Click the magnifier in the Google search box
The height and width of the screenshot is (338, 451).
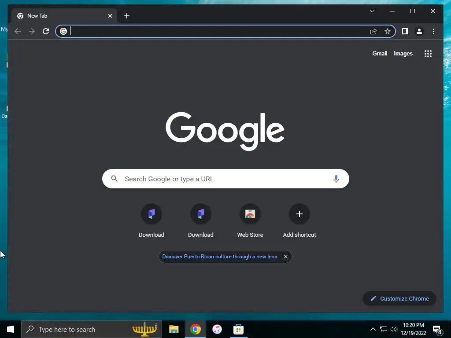(114, 179)
